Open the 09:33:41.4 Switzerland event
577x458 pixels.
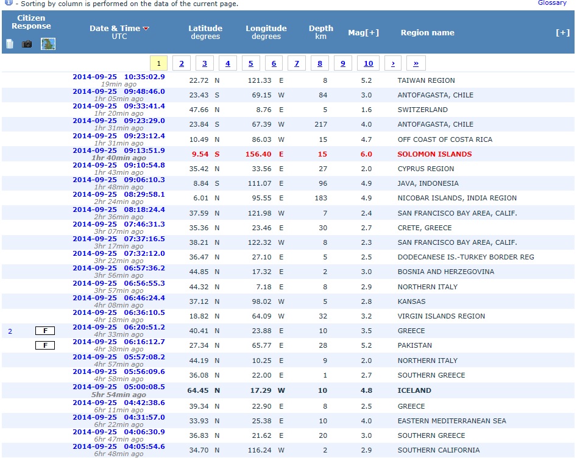coord(118,107)
